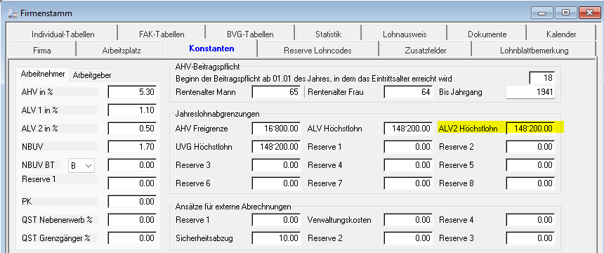
Task: Click Jahreslohnabgrenzungen Reserve 1 field
Action: 408,147
